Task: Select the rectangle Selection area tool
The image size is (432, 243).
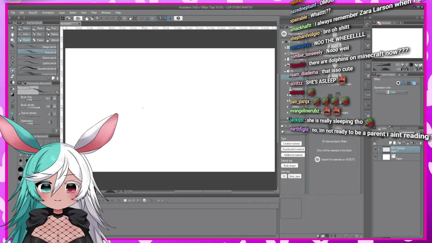Action: point(12,52)
